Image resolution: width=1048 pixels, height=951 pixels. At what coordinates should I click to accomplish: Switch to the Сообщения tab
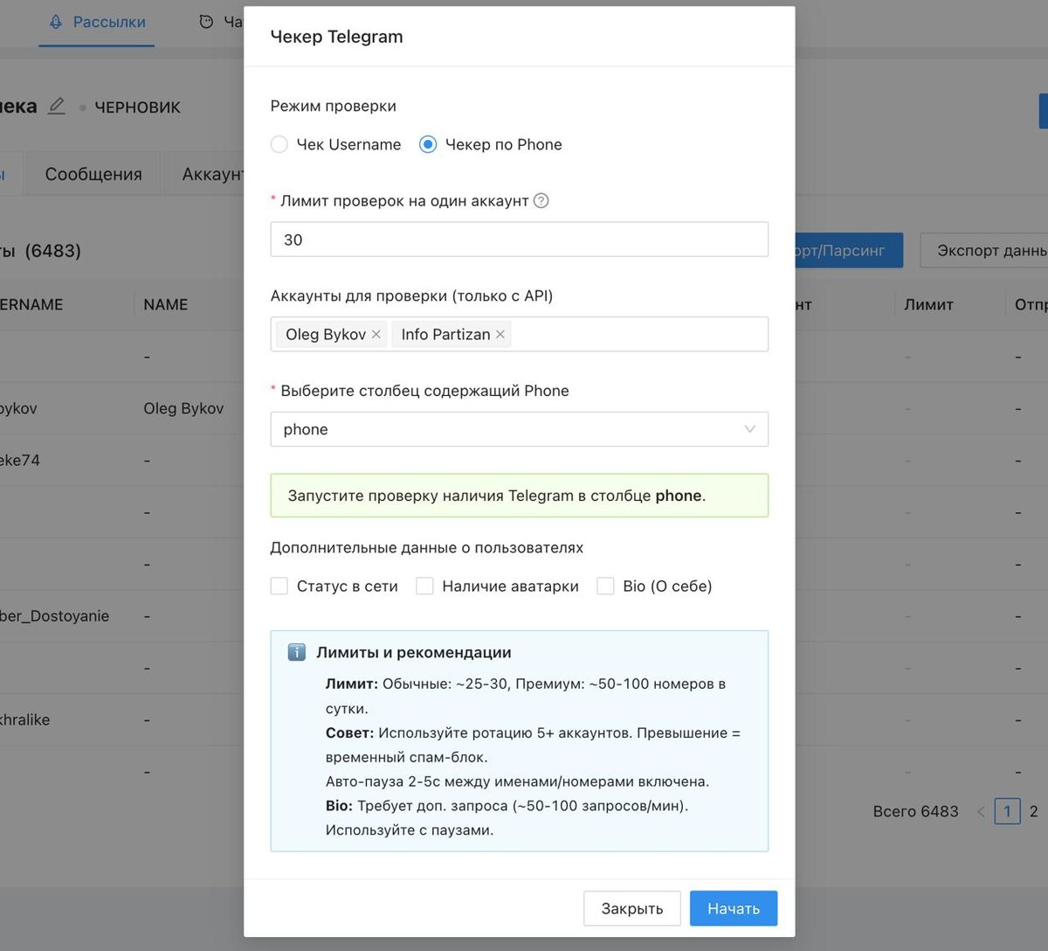pyautogui.click(x=93, y=174)
